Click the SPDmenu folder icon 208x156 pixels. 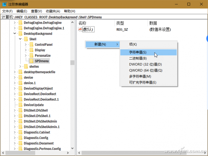click(x=32, y=61)
